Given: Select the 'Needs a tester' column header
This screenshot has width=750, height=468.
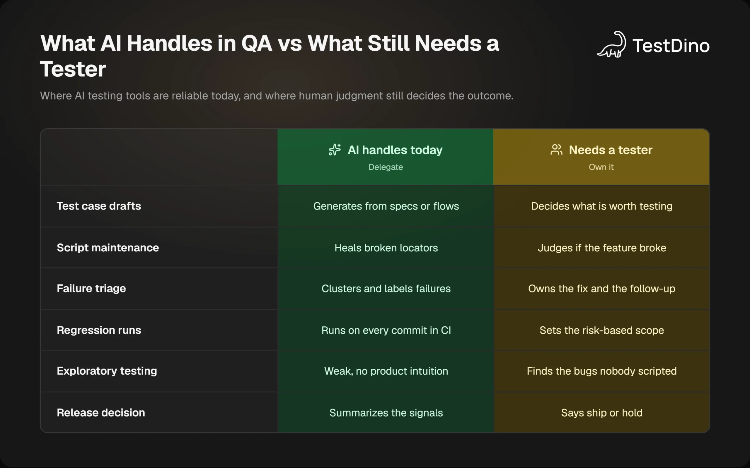Looking at the screenshot, I should tap(601, 157).
